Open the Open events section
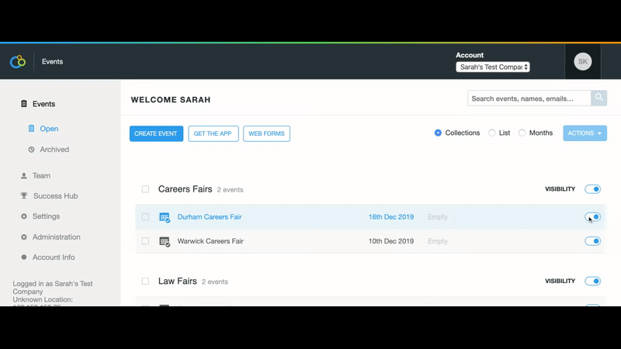The height and width of the screenshot is (349, 621). pyautogui.click(x=49, y=129)
